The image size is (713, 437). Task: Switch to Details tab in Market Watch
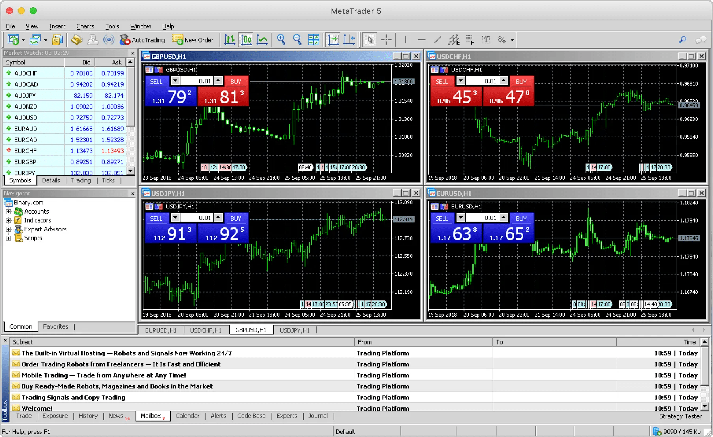coord(51,180)
